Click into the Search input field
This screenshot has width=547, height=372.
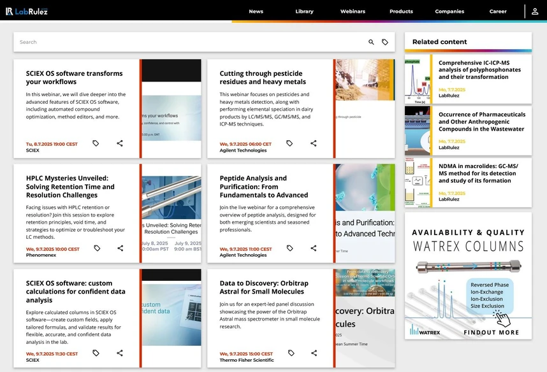point(185,42)
